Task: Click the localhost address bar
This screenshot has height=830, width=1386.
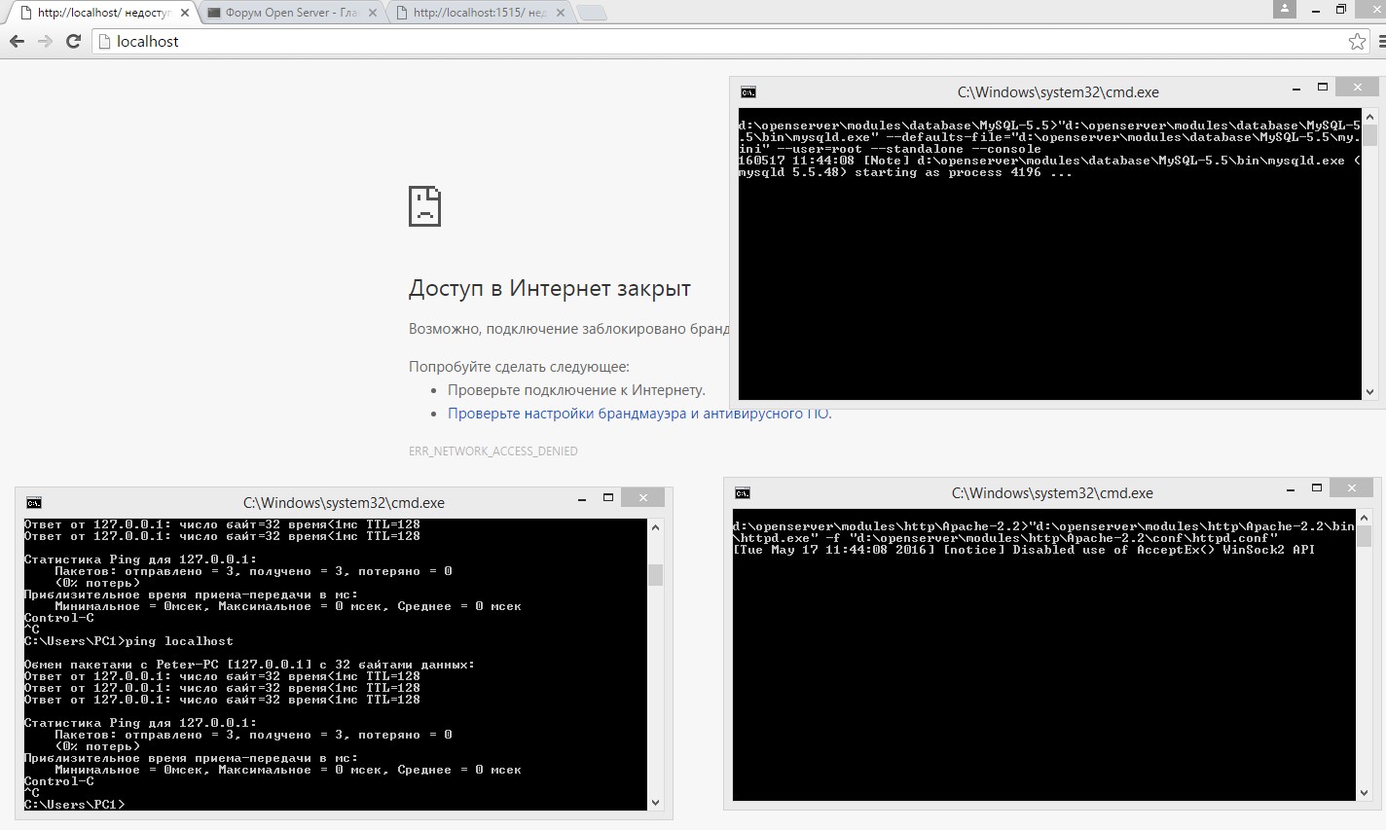Action: click(720, 41)
